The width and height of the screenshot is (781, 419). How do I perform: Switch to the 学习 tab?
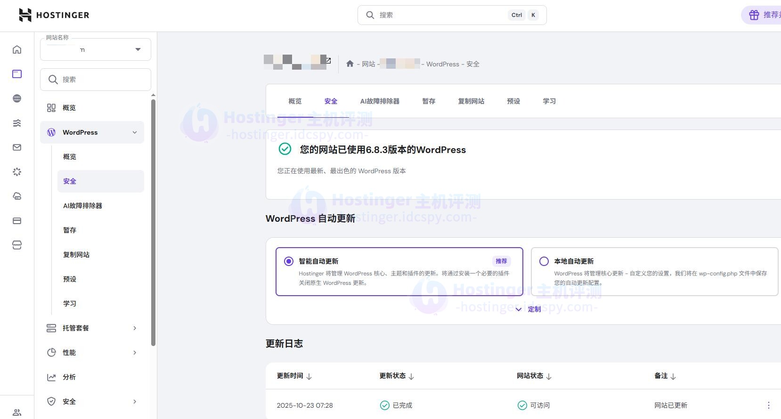point(549,101)
